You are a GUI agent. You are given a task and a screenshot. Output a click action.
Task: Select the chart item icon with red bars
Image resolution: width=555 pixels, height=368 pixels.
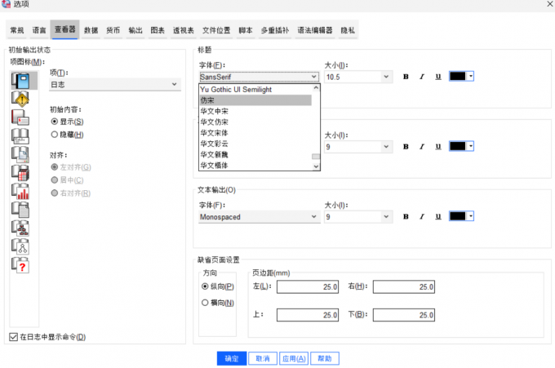click(x=20, y=192)
